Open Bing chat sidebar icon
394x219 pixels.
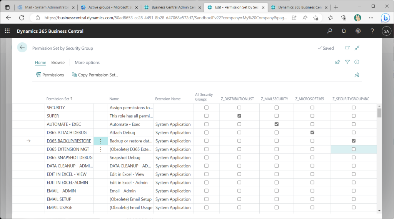(385, 18)
